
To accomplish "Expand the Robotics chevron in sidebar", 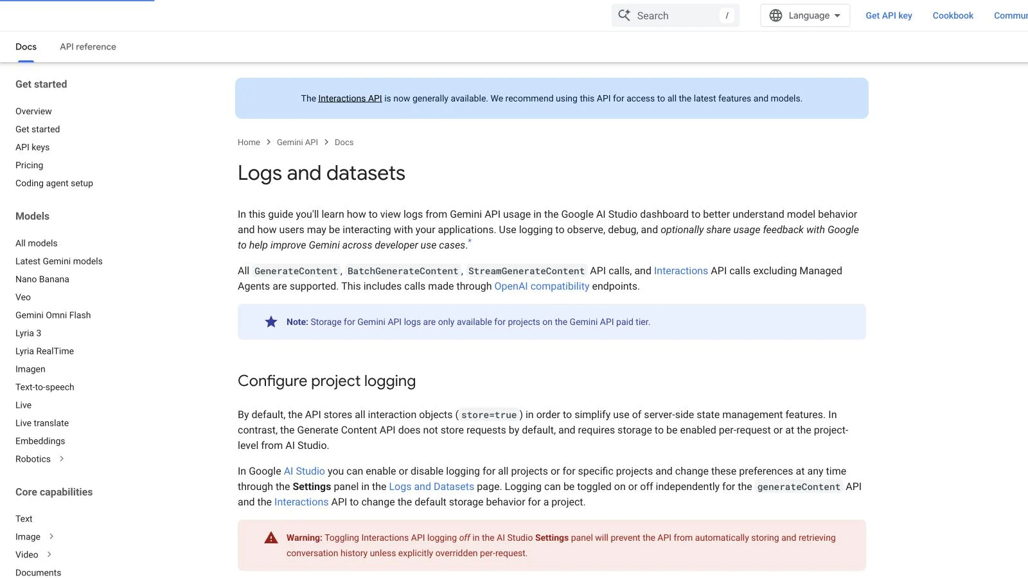I will [x=62, y=459].
